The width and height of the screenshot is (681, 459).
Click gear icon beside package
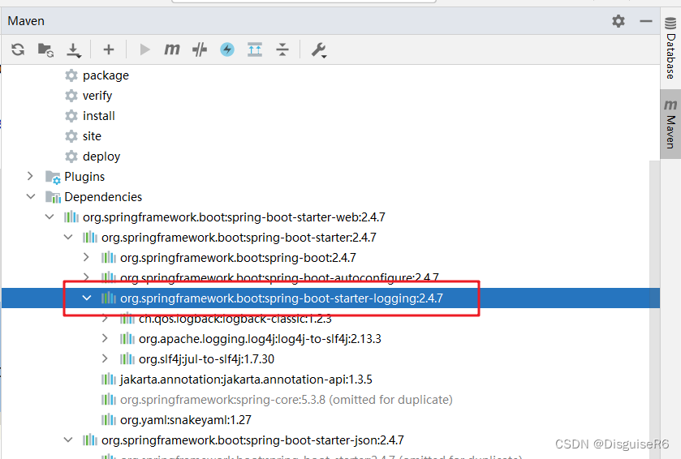point(71,75)
